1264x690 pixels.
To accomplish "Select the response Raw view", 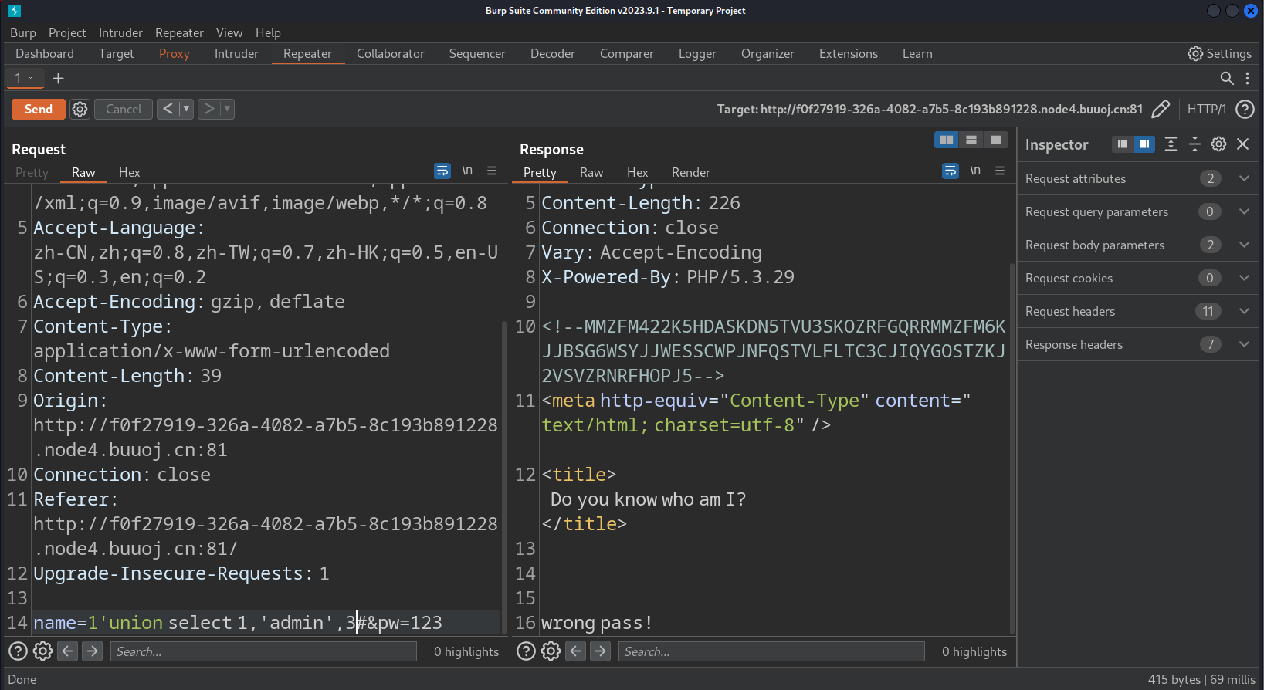I will click(x=591, y=172).
